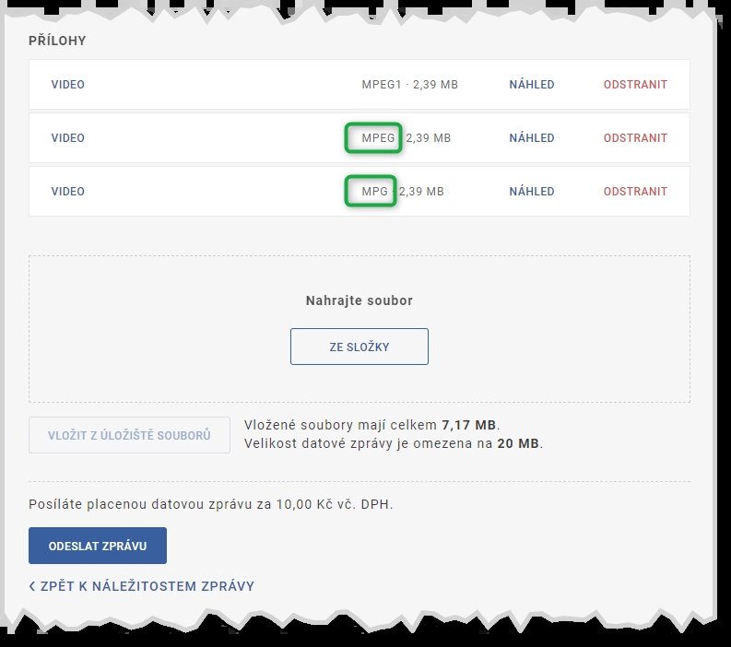Screen dimensions: 731x647
Task: Delete the MPEG attachment using ODSTRANIT
Action: pyautogui.click(x=635, y=138)
